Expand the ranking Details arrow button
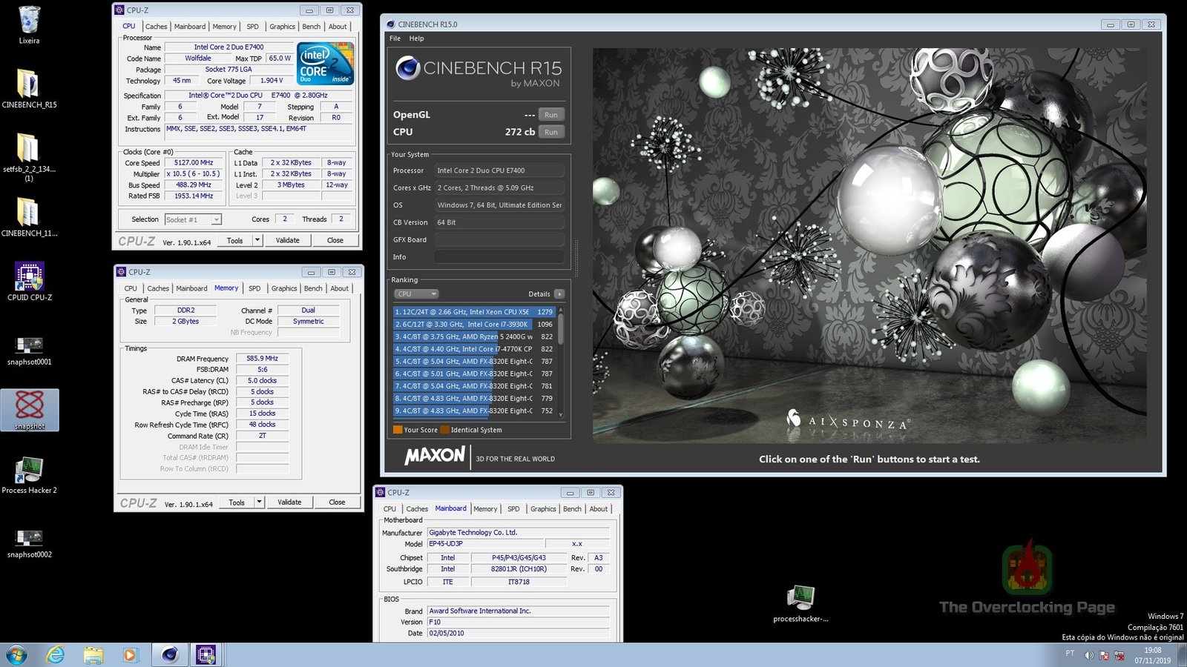Screen dimensions: 1187x667 click(559, 294)
